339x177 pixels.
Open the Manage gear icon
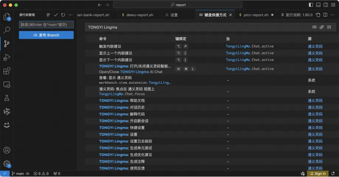coord(7,164)
